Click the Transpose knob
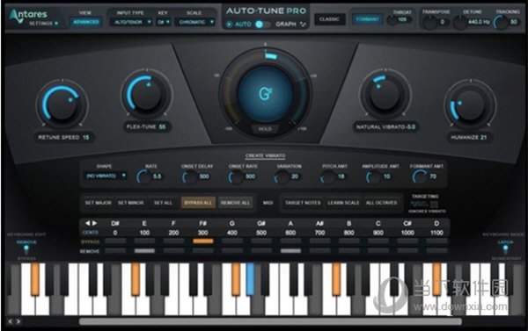528x331 pixels. pos(429,23)
